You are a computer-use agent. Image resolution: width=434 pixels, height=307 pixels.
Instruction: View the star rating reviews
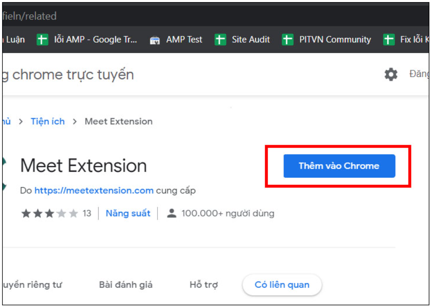[x=49, y=214]
